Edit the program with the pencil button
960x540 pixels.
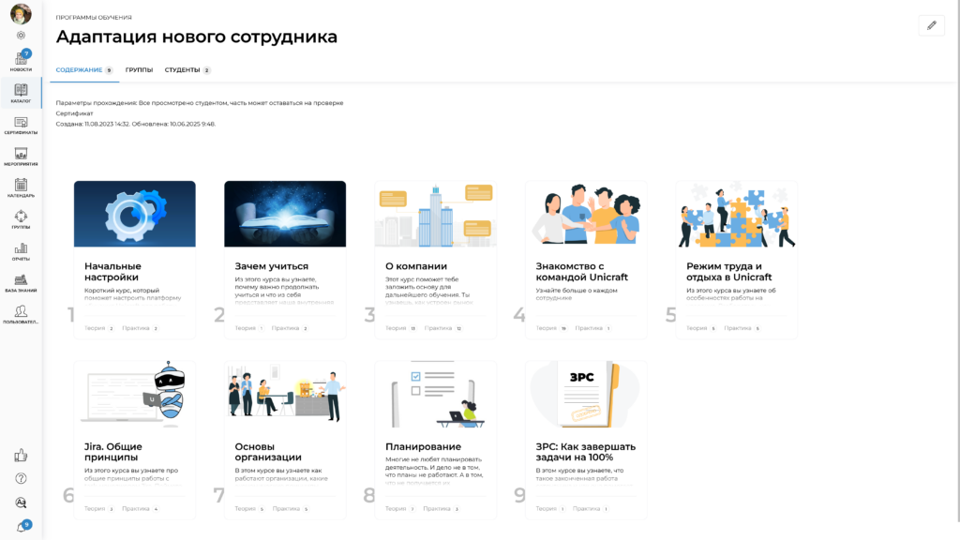point(931,25)
